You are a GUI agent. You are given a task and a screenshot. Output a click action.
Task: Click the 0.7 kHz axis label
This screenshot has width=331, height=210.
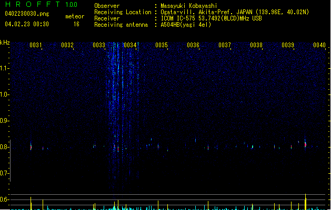pos(4,173)
